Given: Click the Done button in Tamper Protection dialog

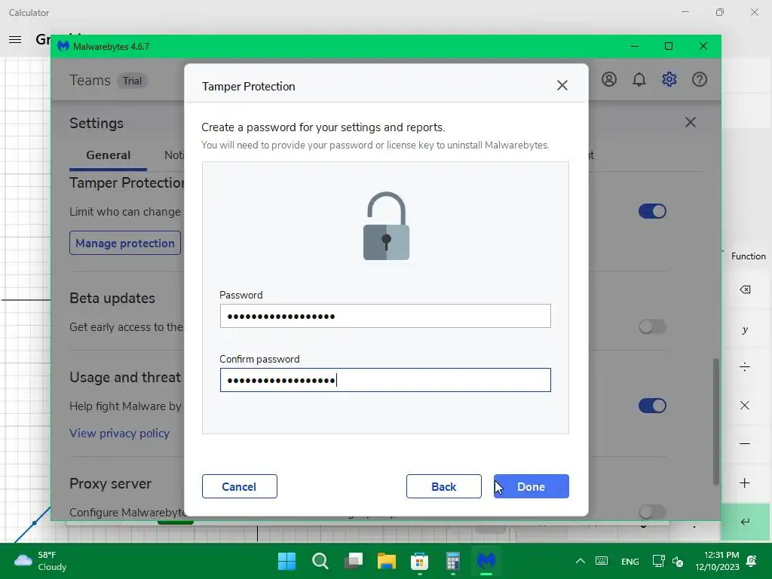Looking at the screenshot, I should click(532, 486).
